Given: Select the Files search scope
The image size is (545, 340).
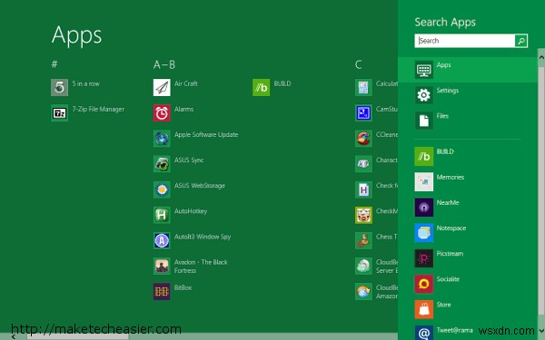Looking at the screenshot, I should (468, 121).
